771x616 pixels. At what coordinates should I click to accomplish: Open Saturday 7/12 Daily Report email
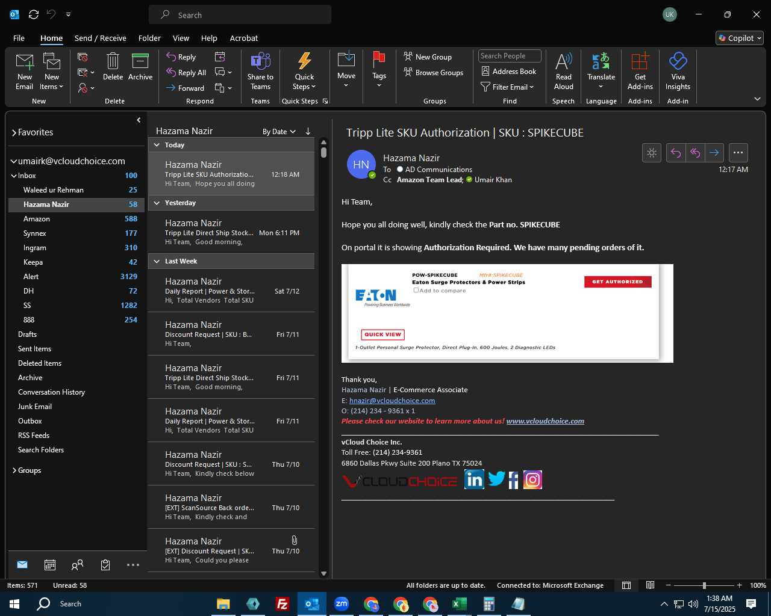pos(231,291)
